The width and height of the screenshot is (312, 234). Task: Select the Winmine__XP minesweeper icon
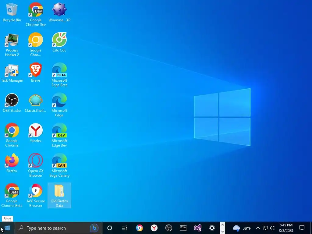[59, 12]
